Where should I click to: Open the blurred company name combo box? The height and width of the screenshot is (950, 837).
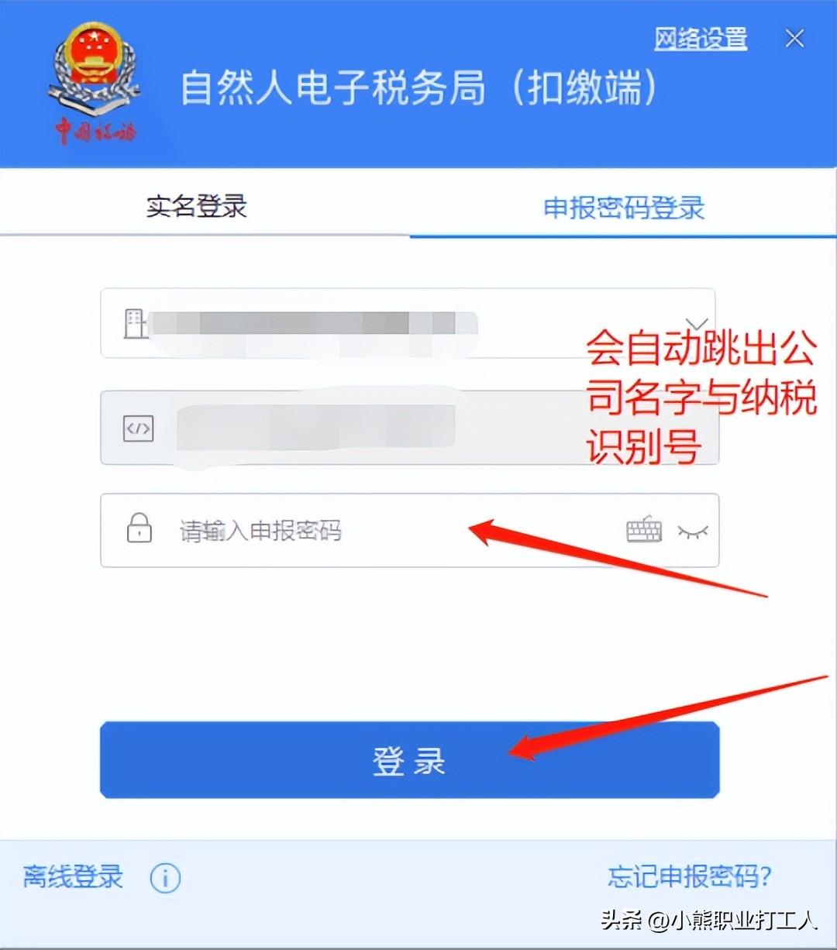[x=408, y=323]
